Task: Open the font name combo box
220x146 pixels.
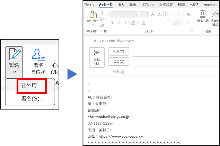Action: pos(123,14)
